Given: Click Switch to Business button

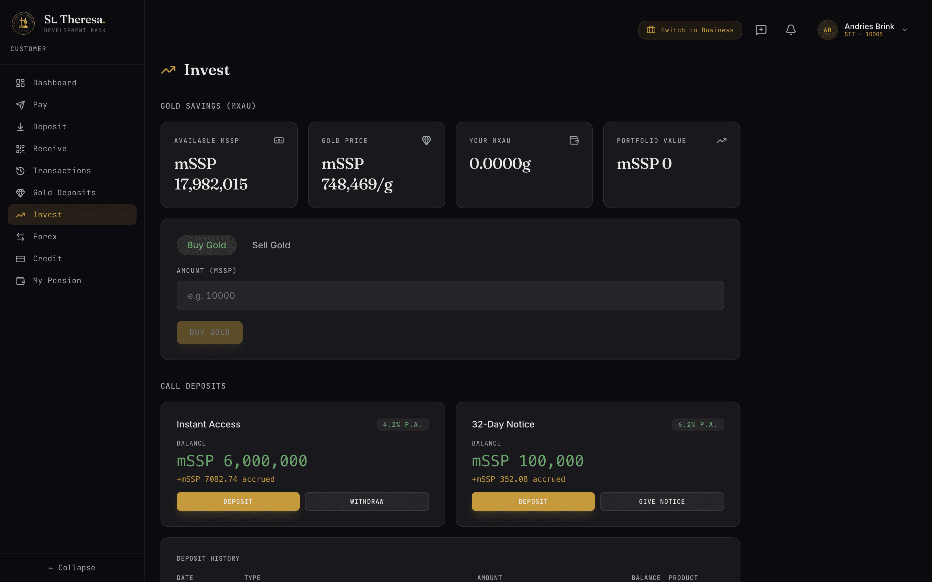Looking at the screenshot, I should [690, 30].
